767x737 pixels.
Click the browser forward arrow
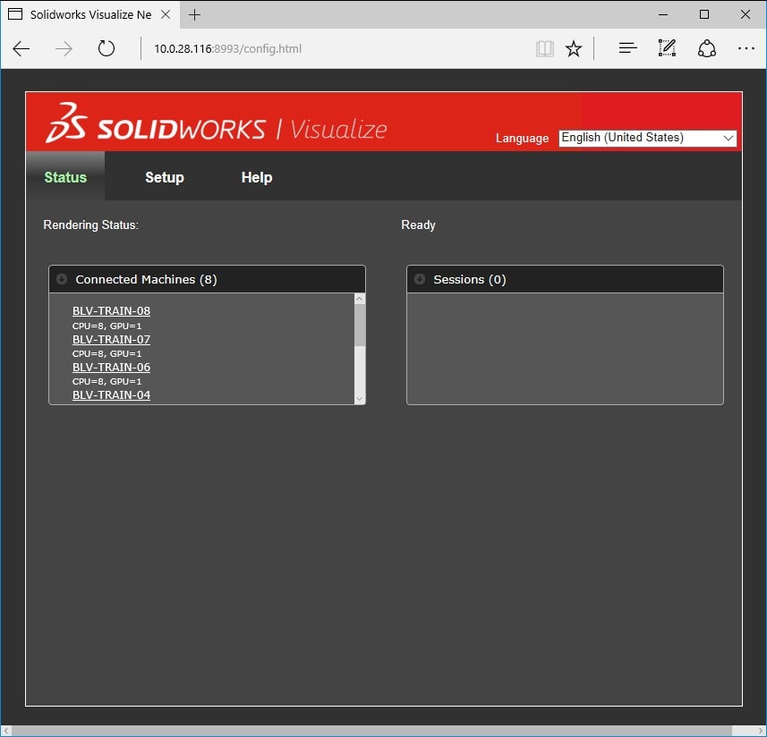tap(64, 49)
